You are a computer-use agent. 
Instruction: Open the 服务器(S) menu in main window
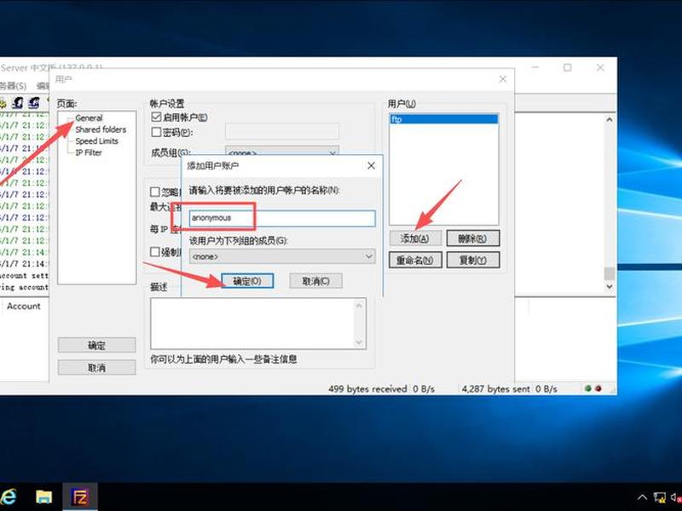click(13, 86)
